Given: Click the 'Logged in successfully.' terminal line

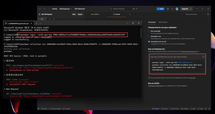Looking at the screenshot, I should point(17,39).
